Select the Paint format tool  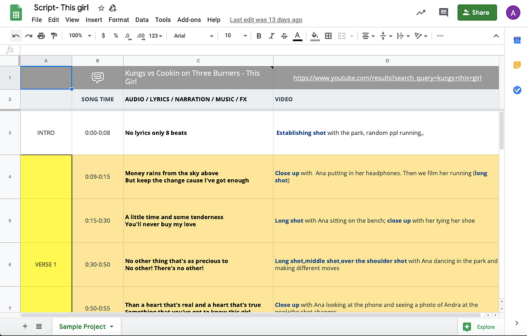tap(54, 36)
